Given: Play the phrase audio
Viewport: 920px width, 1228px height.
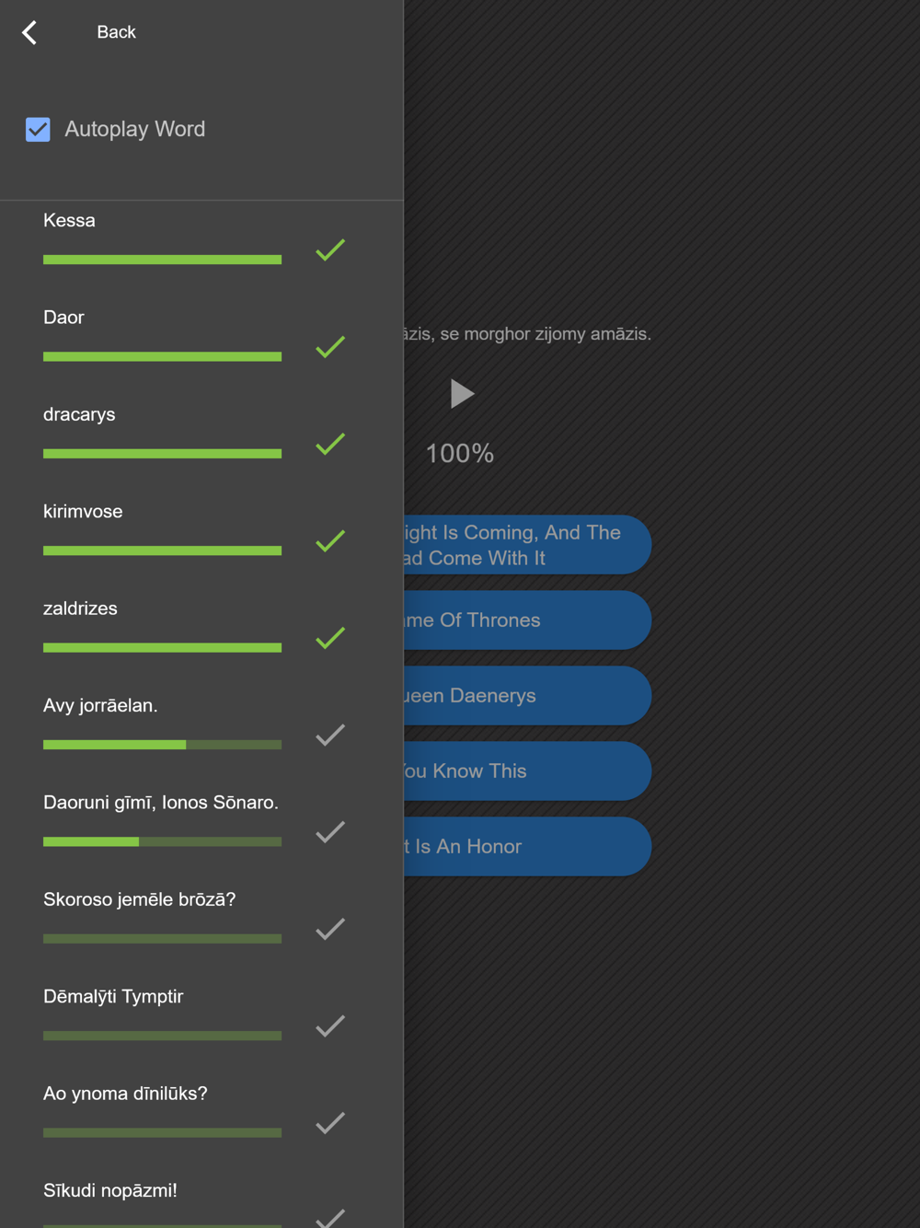Looking at the screenshot, I should click(462, 394).
